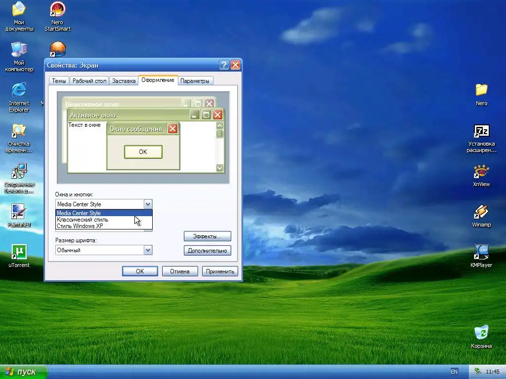Open the font size dropdown arrow
Screen dimensions: 506x379
[x=148, y=250]
